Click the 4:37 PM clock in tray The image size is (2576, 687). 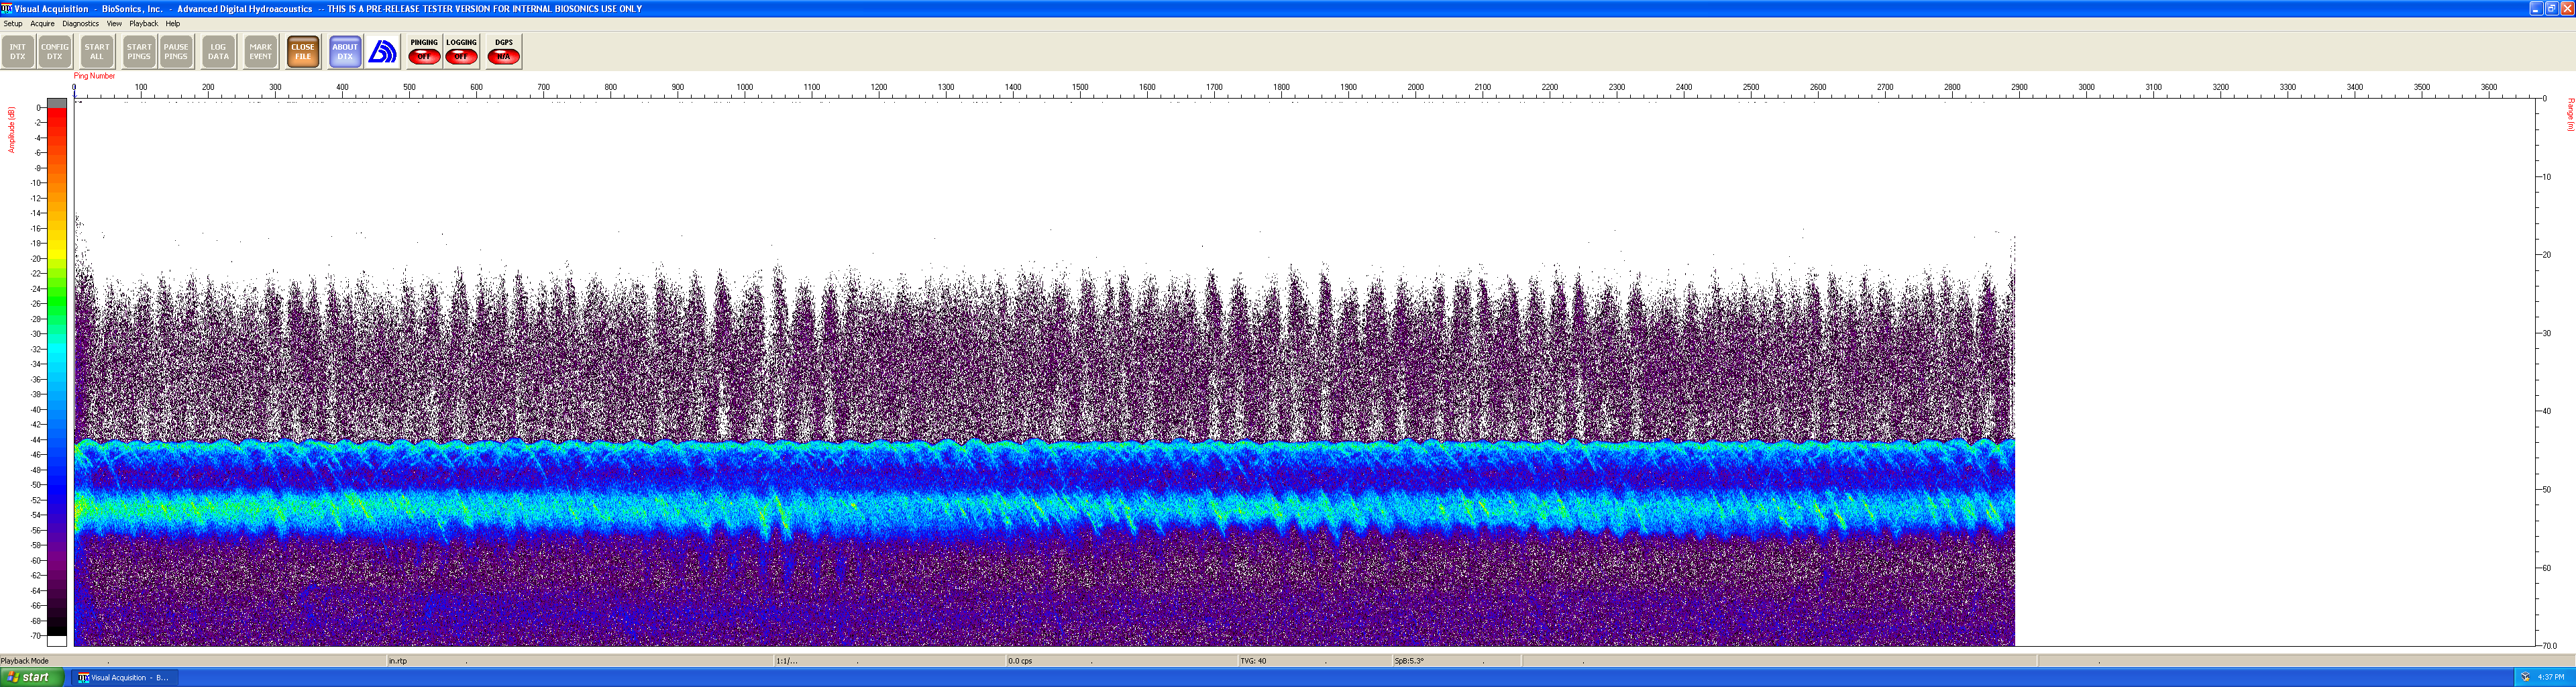tap(2551, 677)
